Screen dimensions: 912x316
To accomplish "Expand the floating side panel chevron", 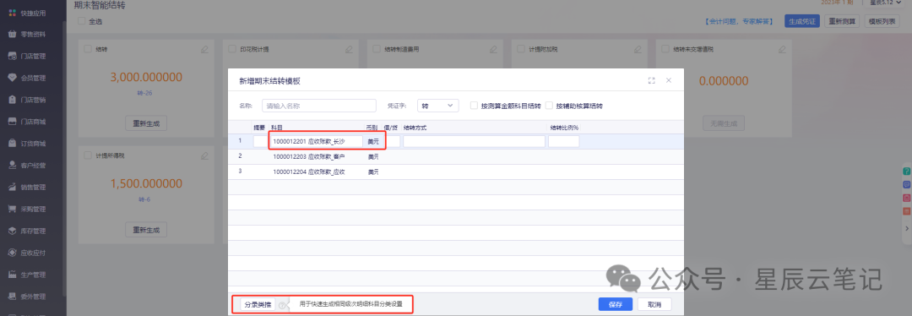I will click(x=907, y=229).
